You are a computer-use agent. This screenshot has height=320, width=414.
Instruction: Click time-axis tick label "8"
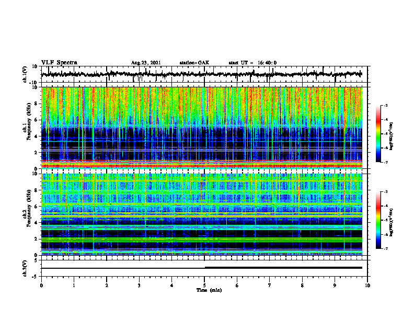point(302,285)
